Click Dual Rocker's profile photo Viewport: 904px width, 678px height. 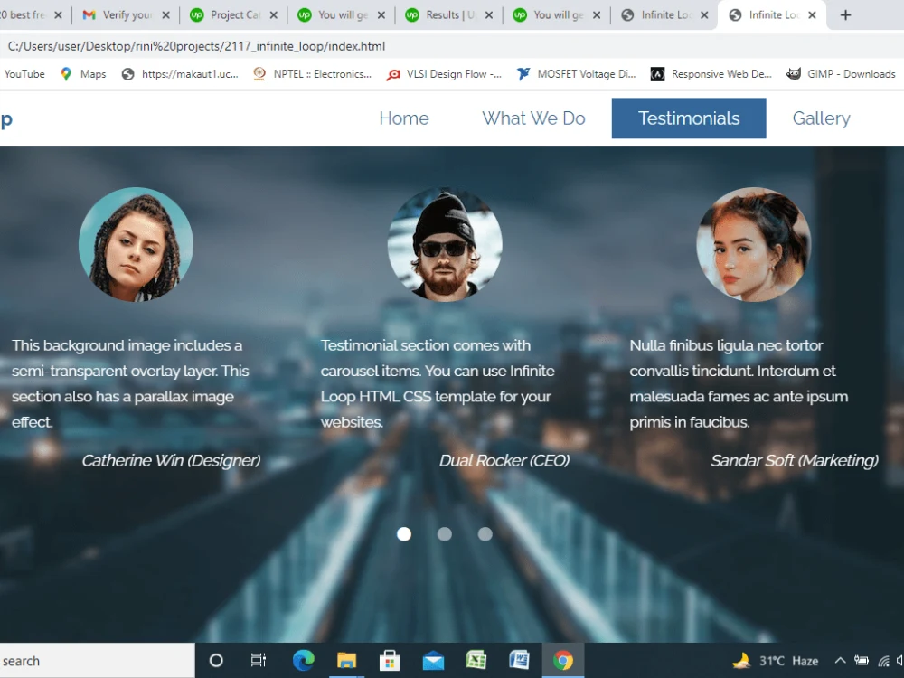(445, 244)
